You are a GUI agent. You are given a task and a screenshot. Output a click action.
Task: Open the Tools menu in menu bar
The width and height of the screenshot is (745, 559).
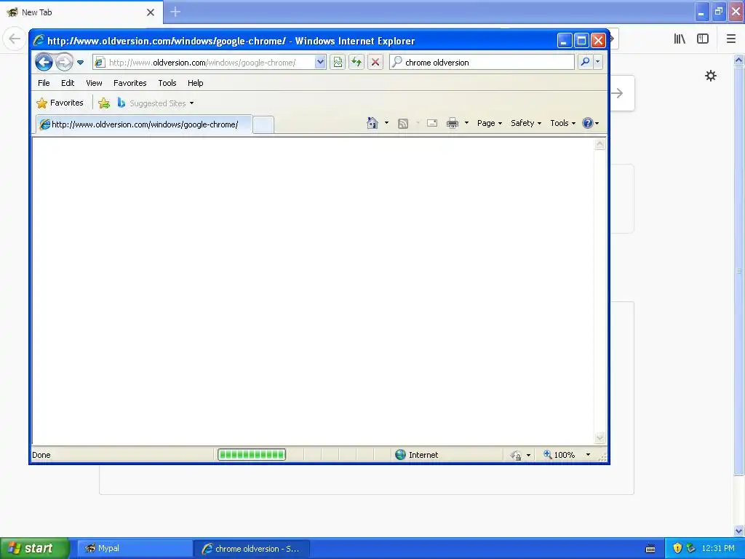coord(167,83)
